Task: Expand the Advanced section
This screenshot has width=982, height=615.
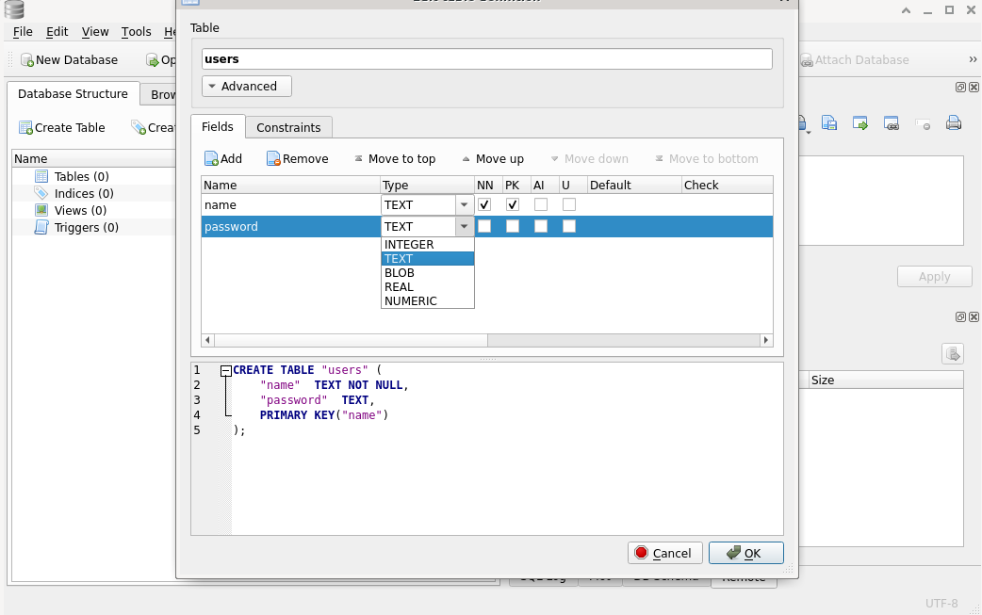Action: (x=247, y=87)
